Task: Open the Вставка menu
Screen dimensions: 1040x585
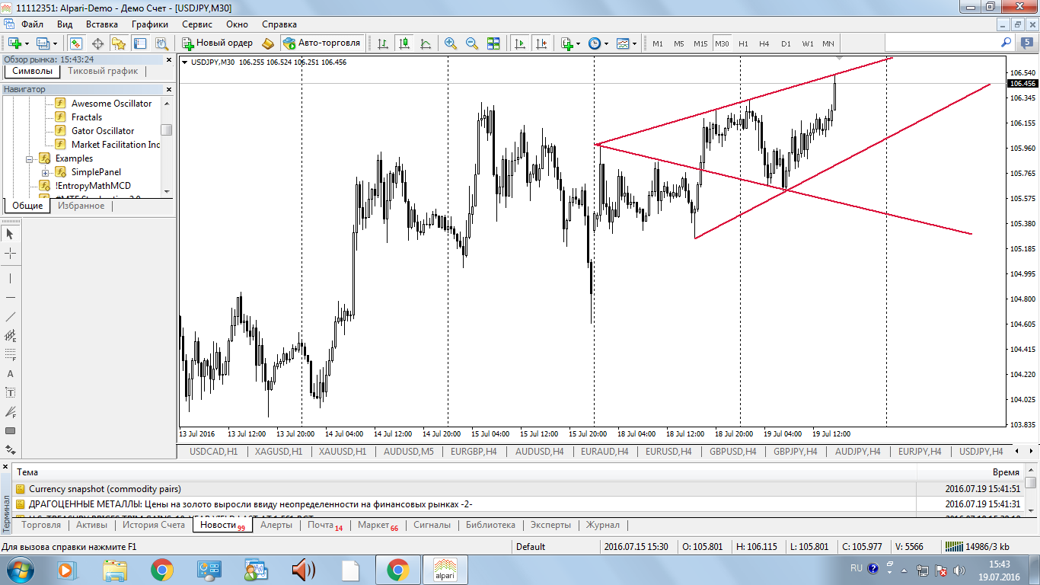Action: pyautogui.click(x=102, y=24)
